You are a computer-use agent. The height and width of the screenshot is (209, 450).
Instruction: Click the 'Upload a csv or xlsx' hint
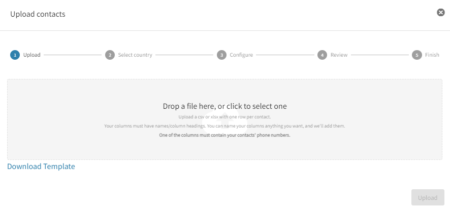224,117
